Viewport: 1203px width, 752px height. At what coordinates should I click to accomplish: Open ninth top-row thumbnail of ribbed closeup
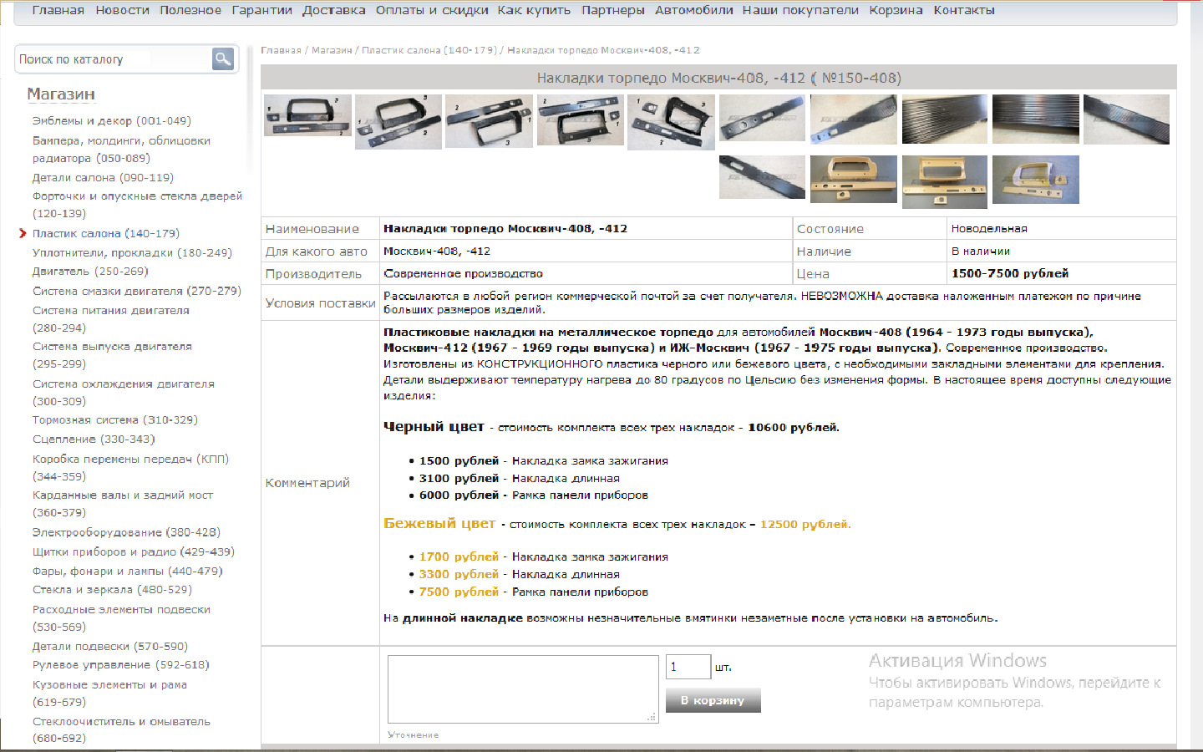pyautogui.click(x=1035, y=119)
